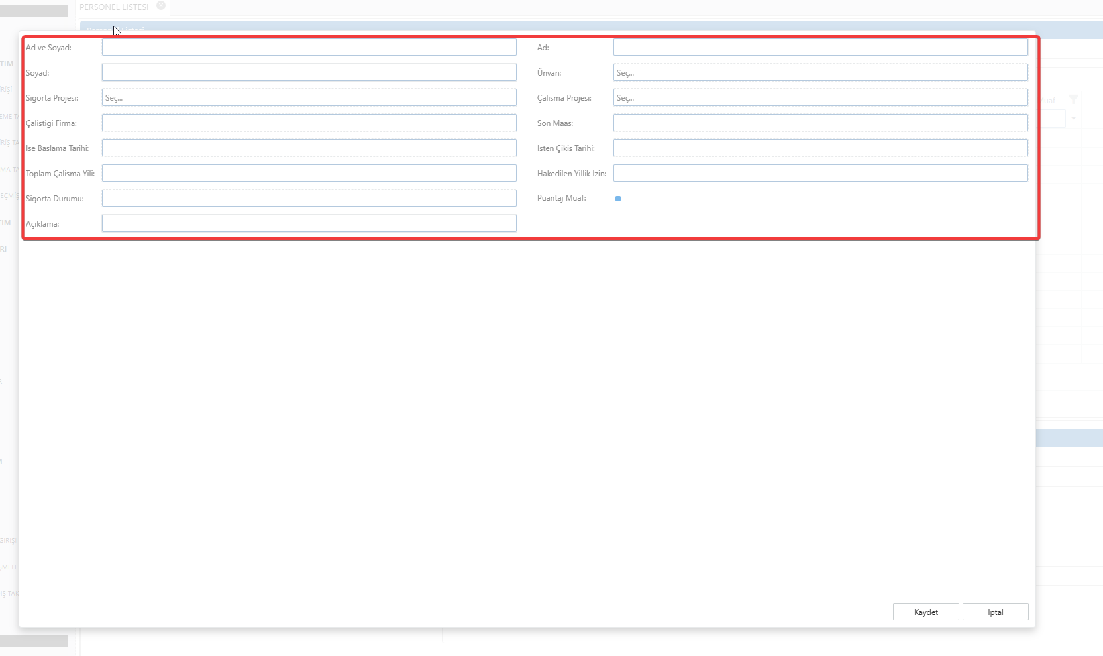
Task: Click the Son Maas input field
Action: pos(820,123)
